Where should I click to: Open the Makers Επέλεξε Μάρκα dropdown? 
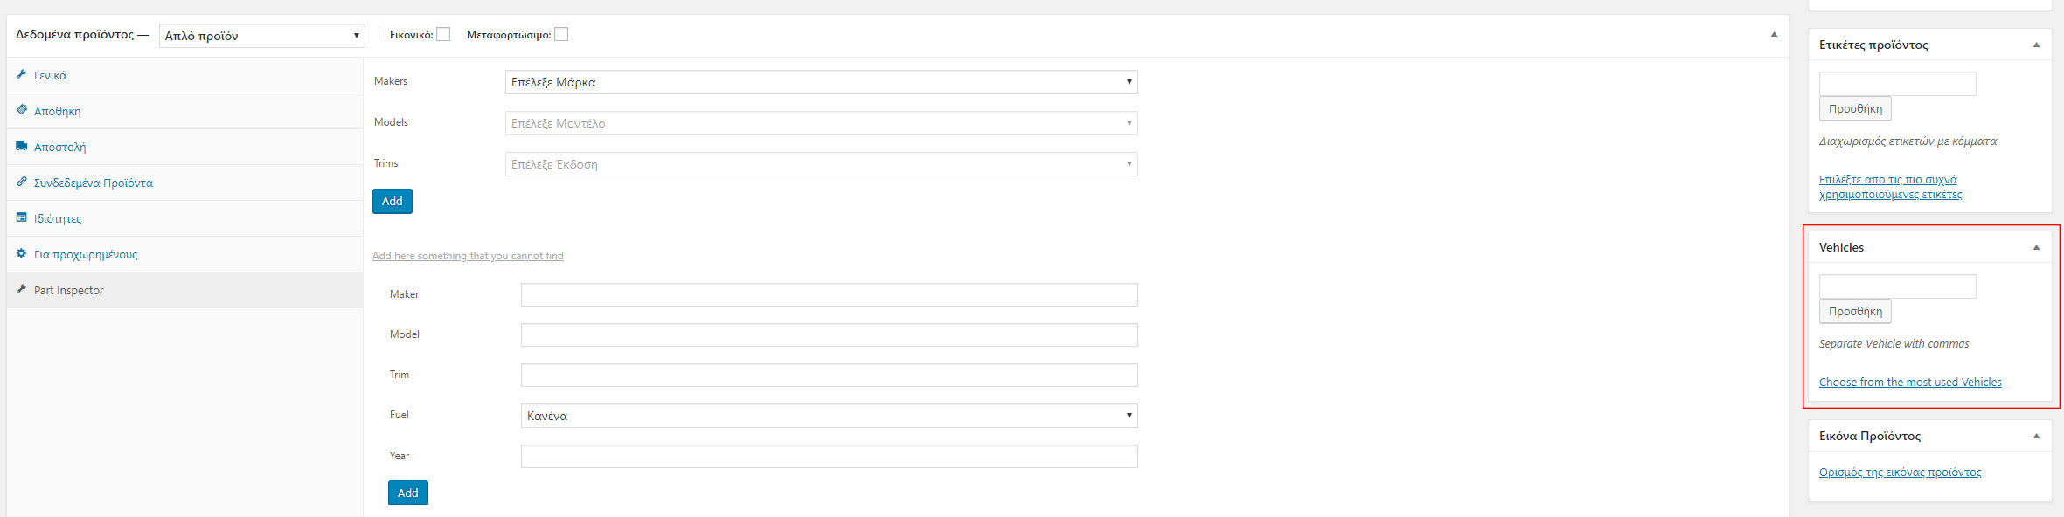point(821,82)
